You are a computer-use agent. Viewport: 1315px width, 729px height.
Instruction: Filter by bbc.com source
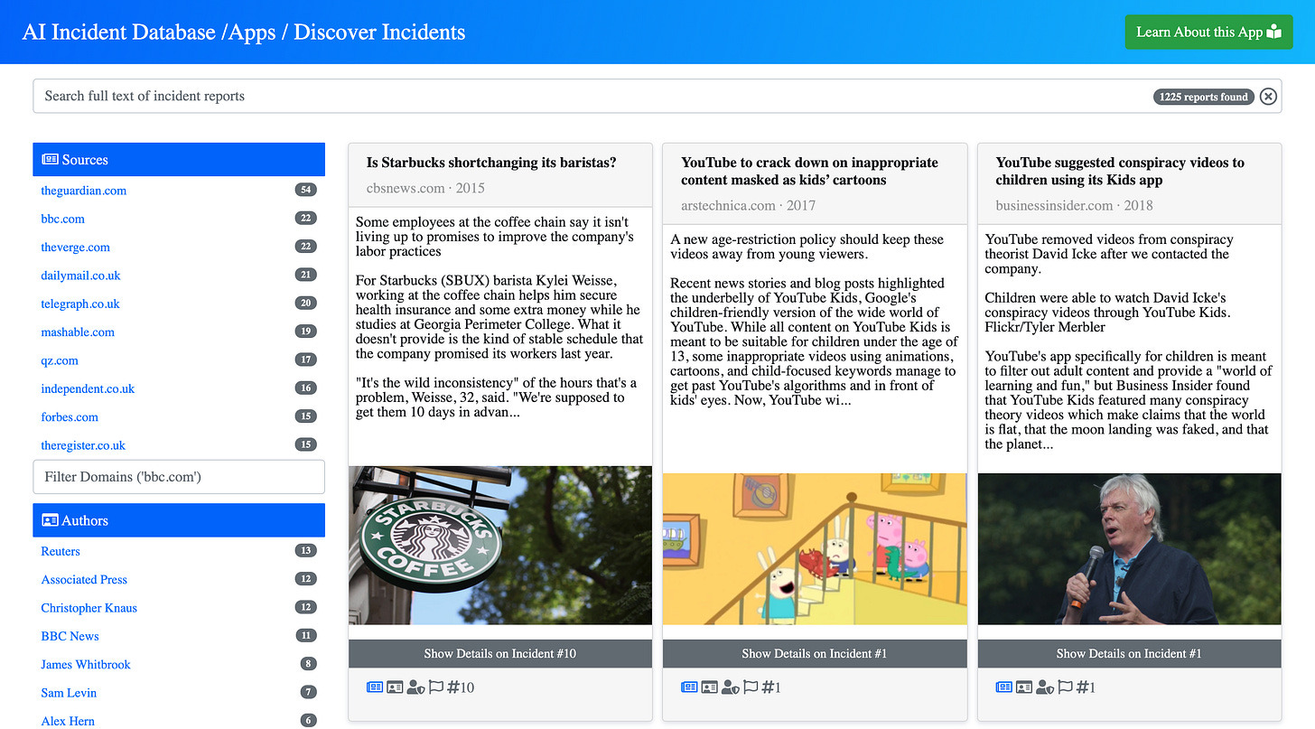62,219
